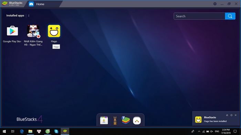
Task: Open Skype from the Windows taskbar
Action: coord(56,131)
